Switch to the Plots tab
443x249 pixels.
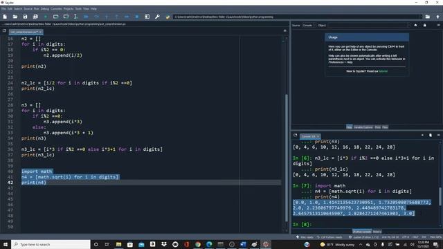[378, 127]
